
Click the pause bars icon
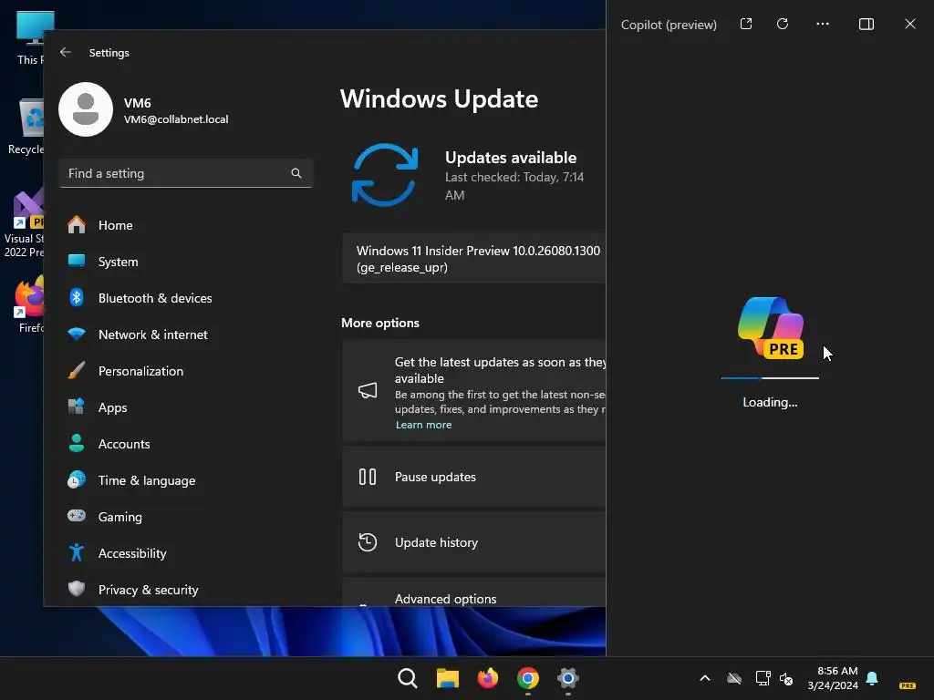368,477
